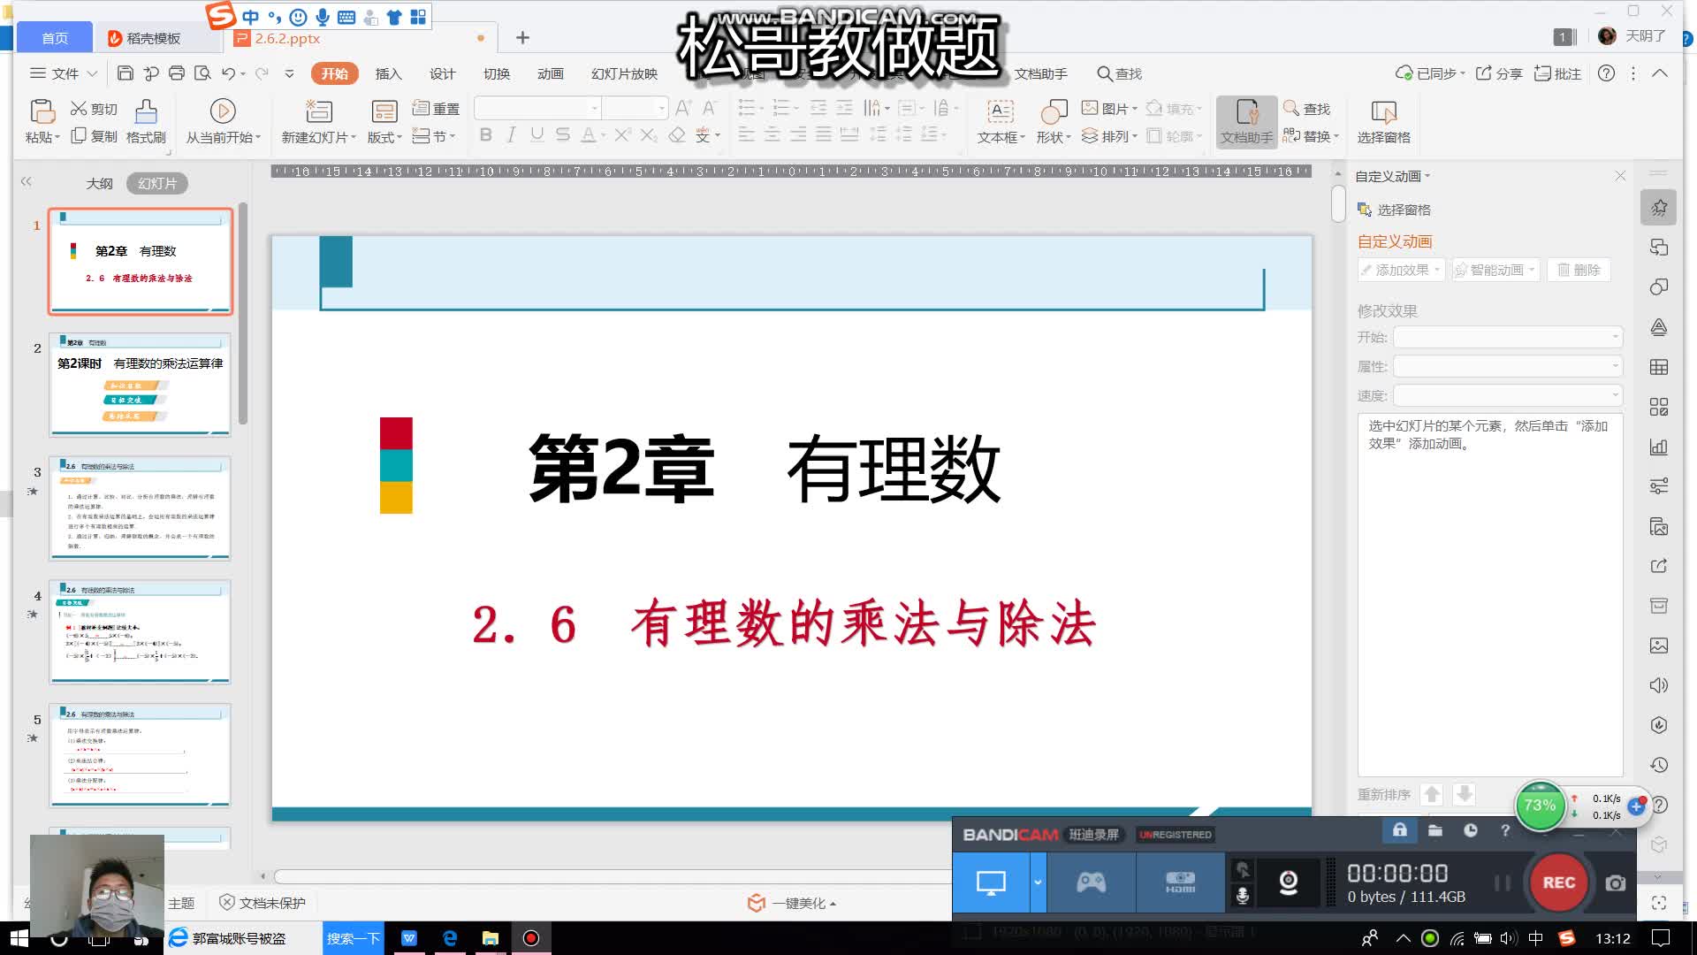Click the Doc Assistant (文档助手) ribbon button

(x=1246, y=122)
